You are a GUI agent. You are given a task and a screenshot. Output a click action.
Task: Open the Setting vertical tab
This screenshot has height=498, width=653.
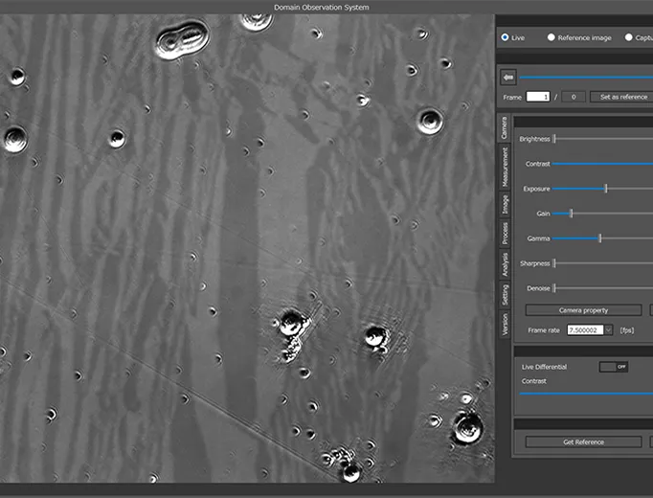click(x=505, y=295)
